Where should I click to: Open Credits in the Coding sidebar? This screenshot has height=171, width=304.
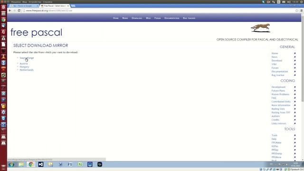click(x=275, y=120)
